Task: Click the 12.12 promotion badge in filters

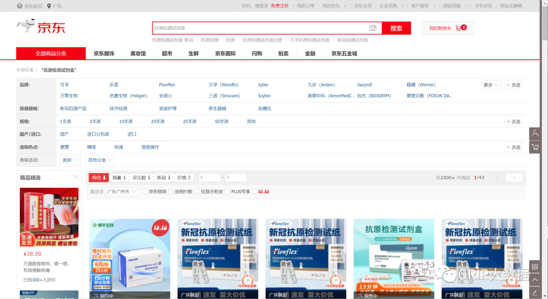Action: [x=264, y=191]
